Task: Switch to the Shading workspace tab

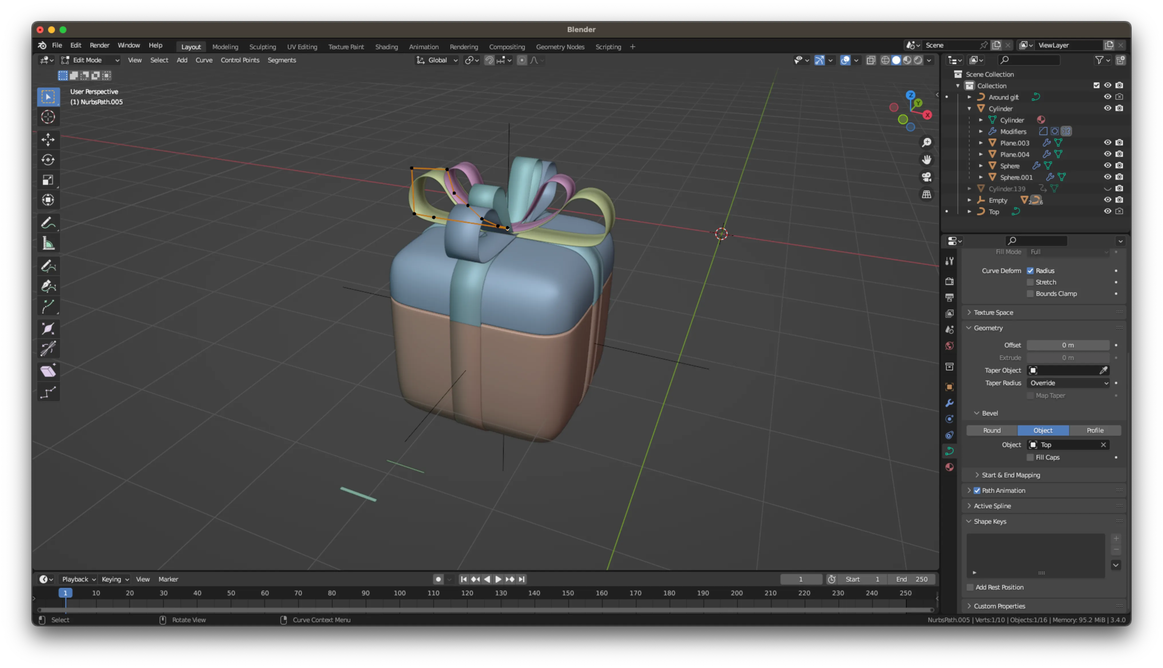Action: point(386,47)
